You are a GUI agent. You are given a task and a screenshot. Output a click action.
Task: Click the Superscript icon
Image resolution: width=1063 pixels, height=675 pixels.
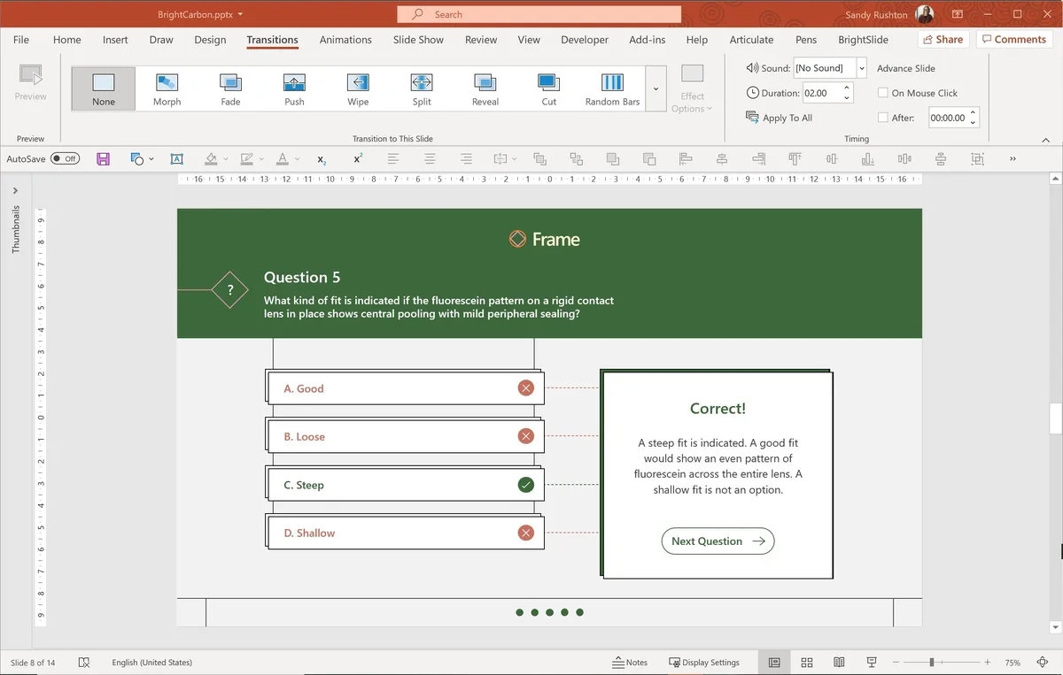click(358, 158)
